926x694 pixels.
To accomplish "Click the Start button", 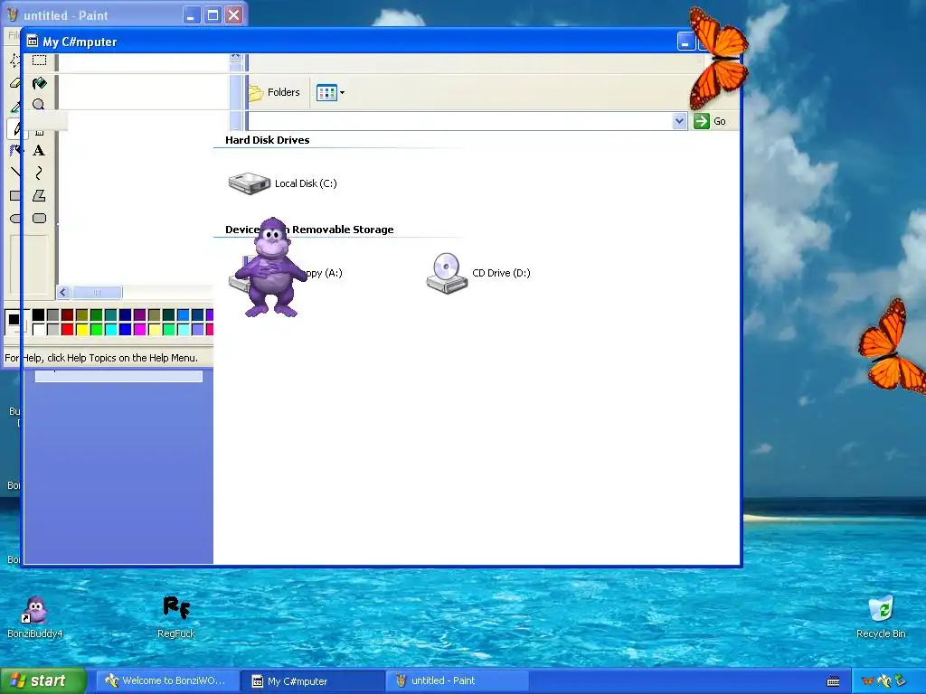I will [43, 680].
